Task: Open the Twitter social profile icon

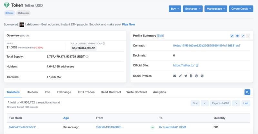Action: click(186, 76)
